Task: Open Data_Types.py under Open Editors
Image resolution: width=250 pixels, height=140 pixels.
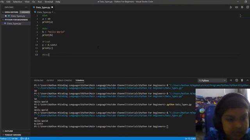Action: (x=18, y=16)
